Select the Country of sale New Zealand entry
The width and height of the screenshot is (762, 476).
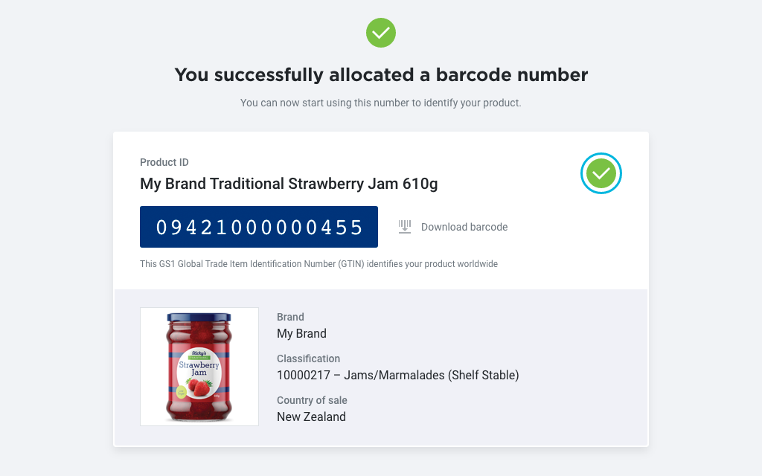point(311,416)
